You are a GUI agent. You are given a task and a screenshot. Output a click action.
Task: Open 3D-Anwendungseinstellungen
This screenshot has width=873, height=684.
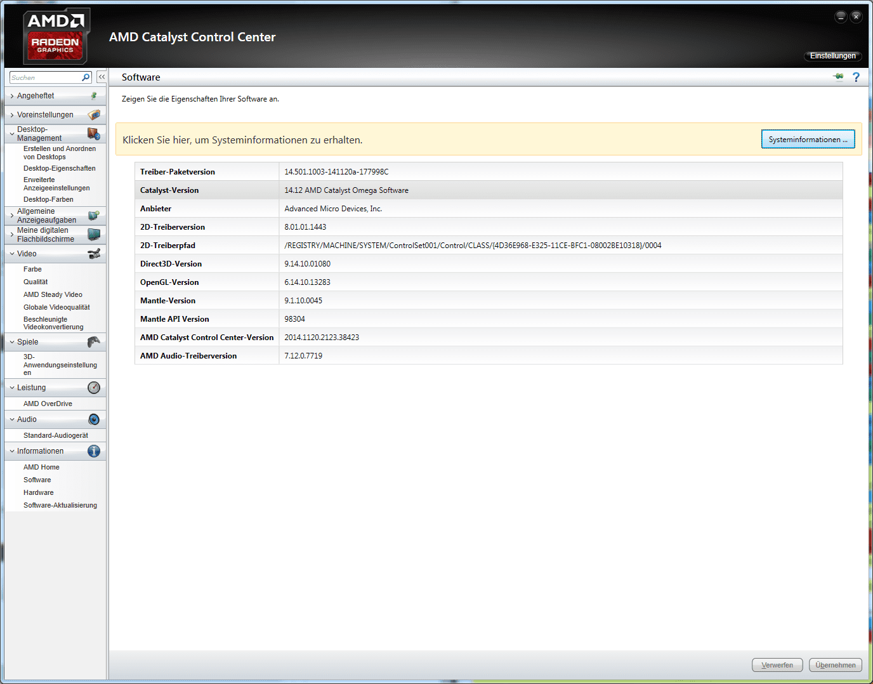click(x=60, y=365)
